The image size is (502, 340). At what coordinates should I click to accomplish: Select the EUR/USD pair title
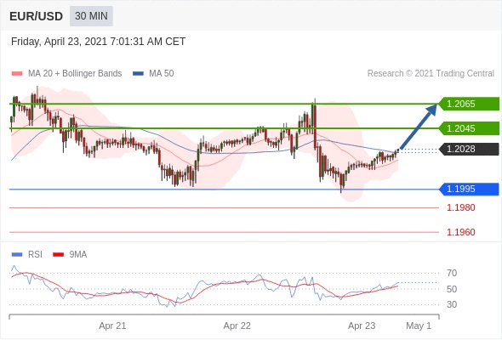tap(36, 16)
